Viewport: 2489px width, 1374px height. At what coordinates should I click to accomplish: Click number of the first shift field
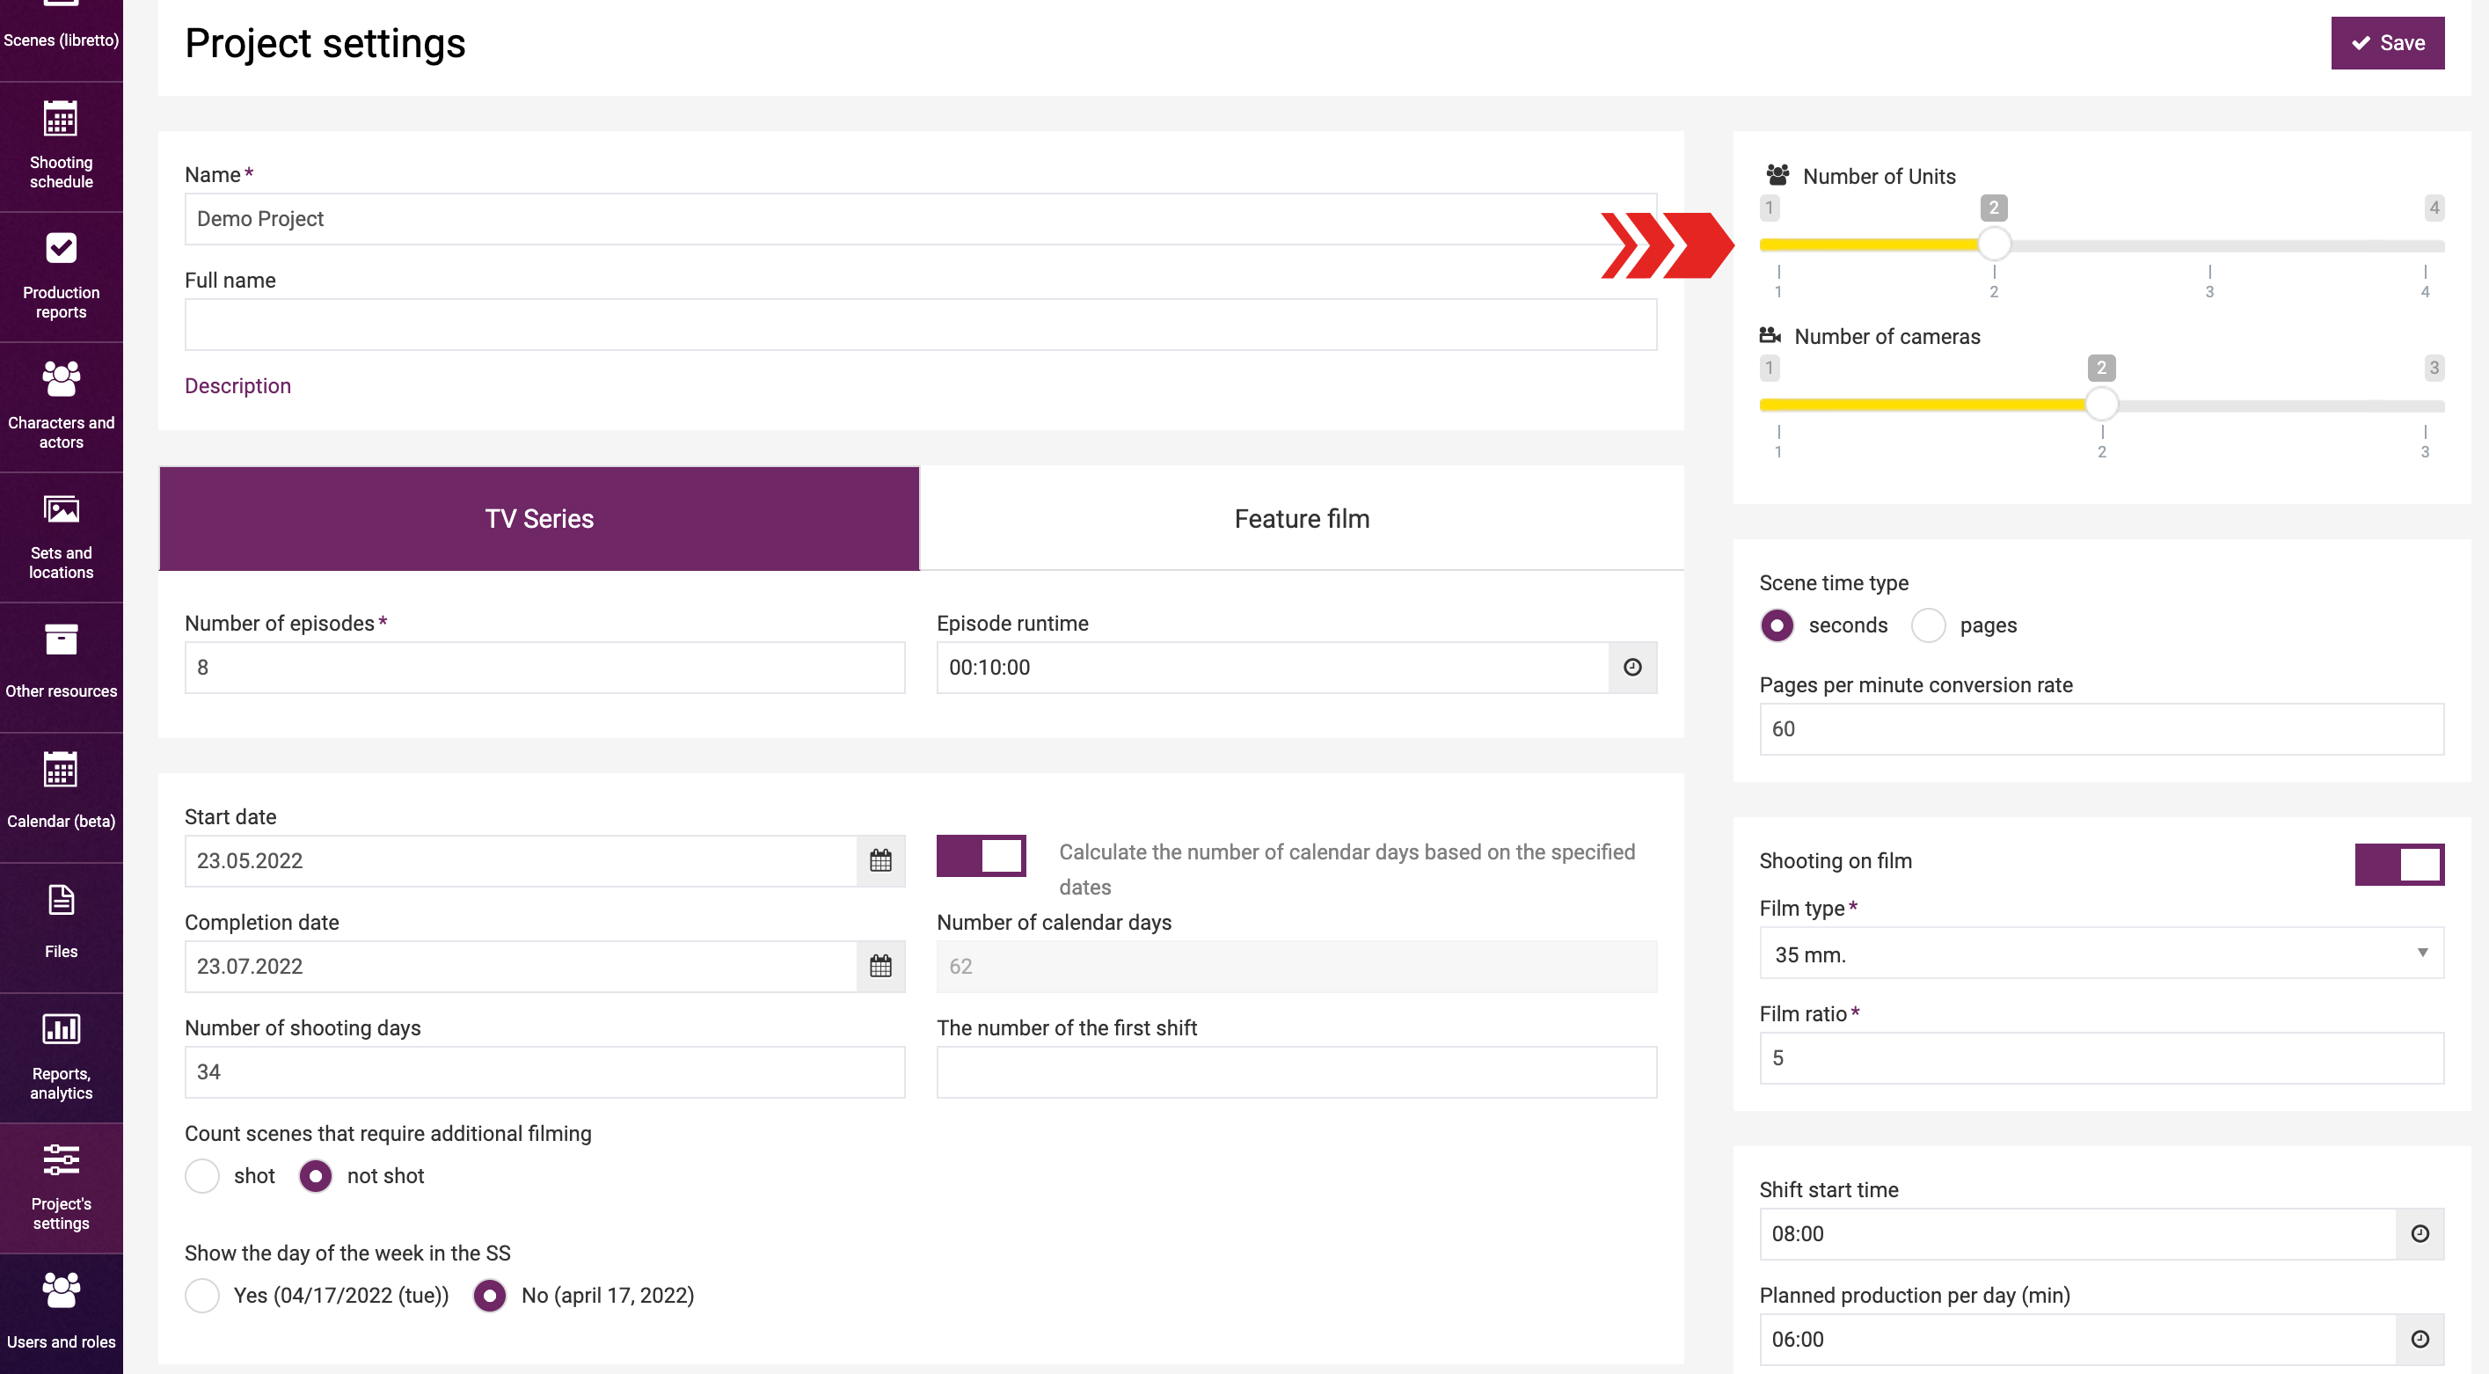click(1296, 1071)
